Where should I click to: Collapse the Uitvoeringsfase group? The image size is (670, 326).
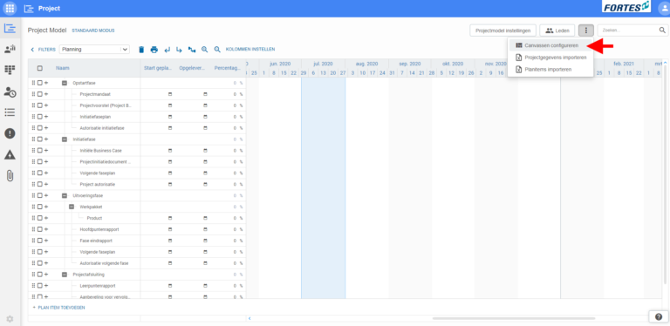[65, 195]
